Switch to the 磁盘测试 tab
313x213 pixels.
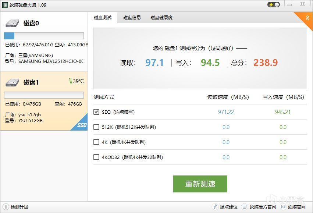103,18
